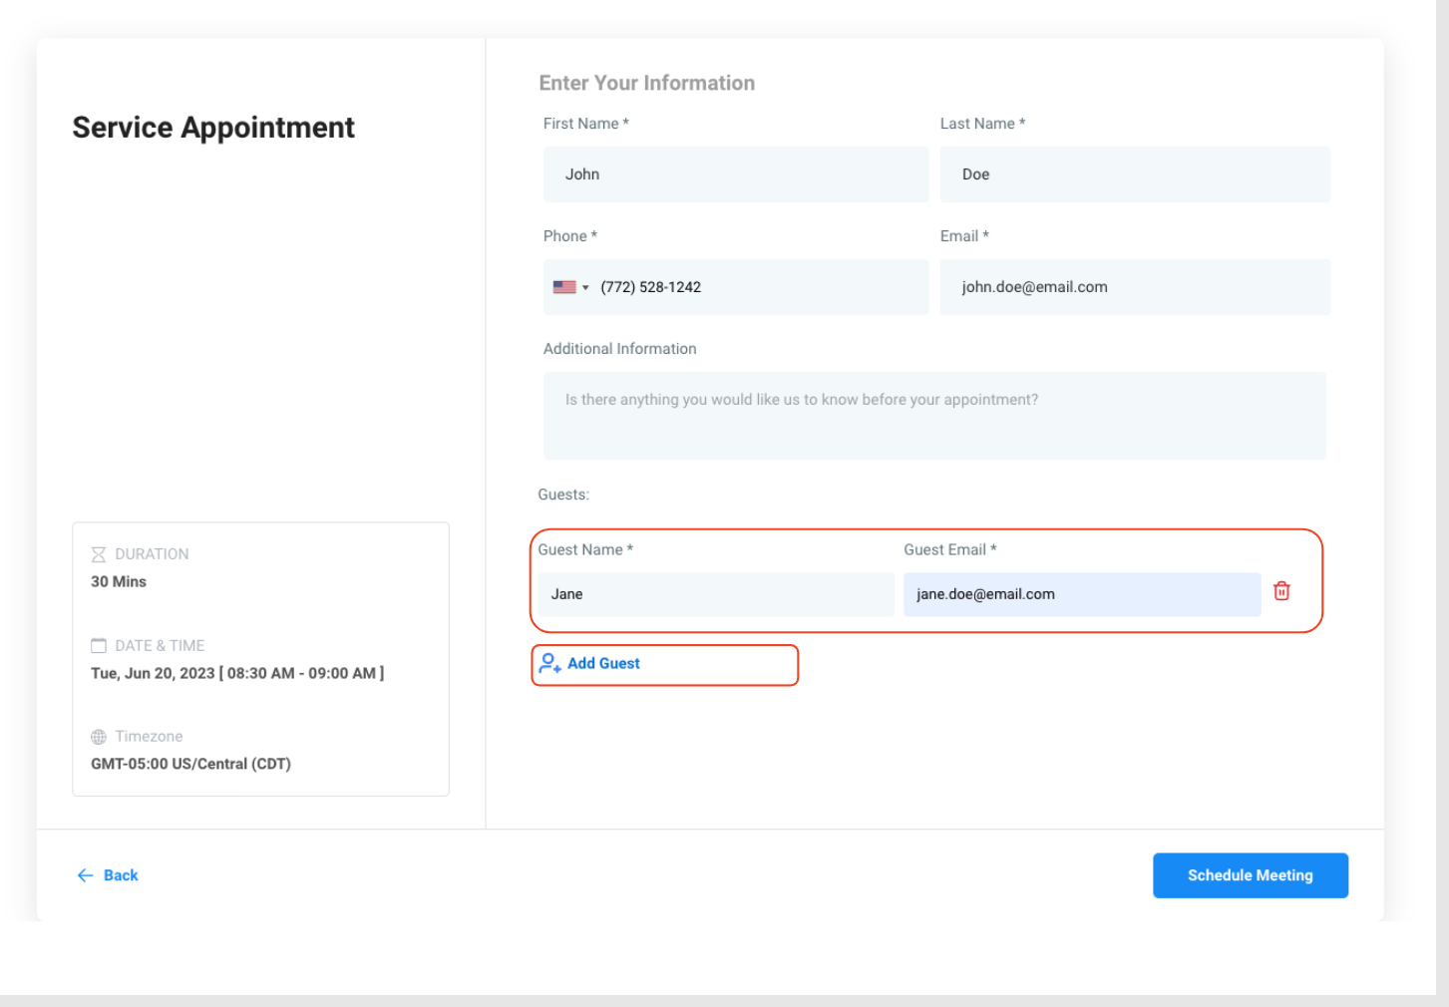Click the phone number (772) 528-1242 field

click(736, 287)
